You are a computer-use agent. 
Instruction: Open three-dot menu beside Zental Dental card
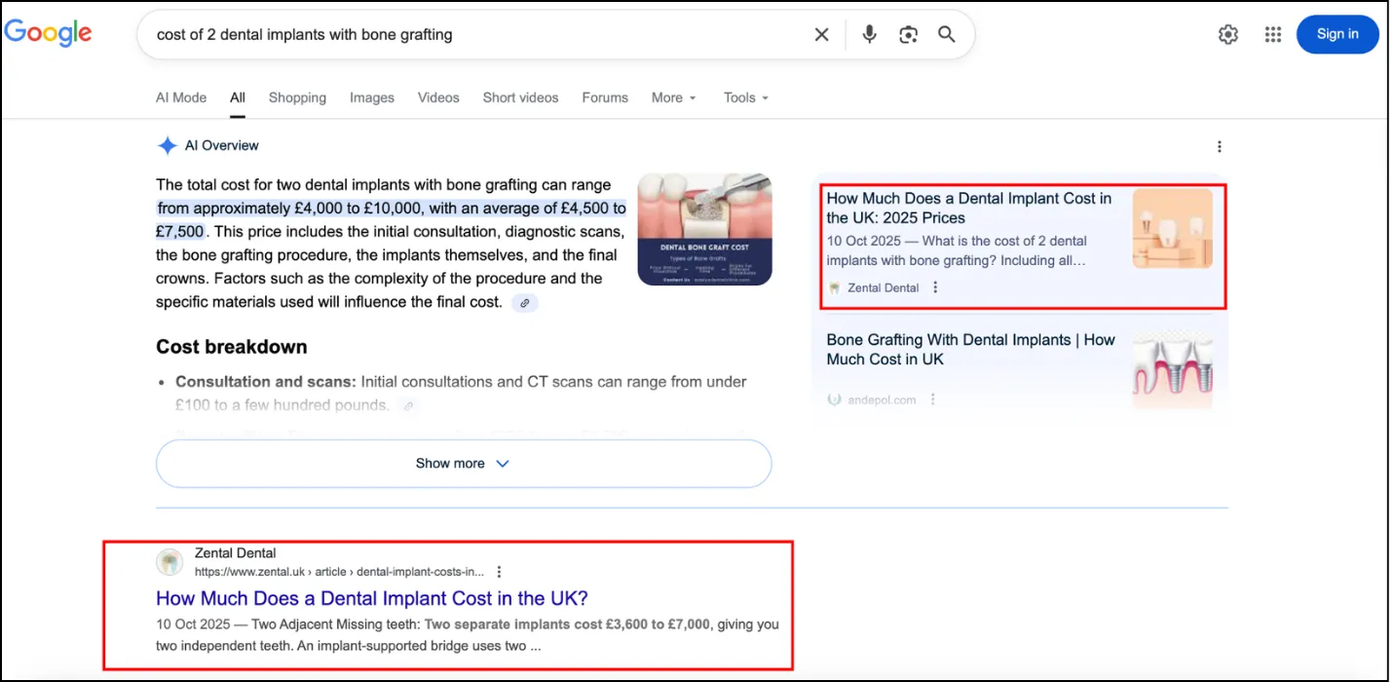[x=935, y=287]
